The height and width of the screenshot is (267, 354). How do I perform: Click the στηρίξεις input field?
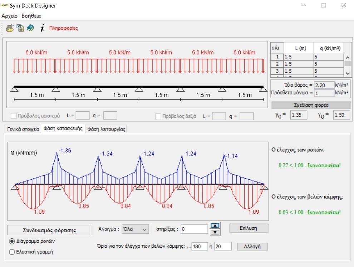coord(194,229)
